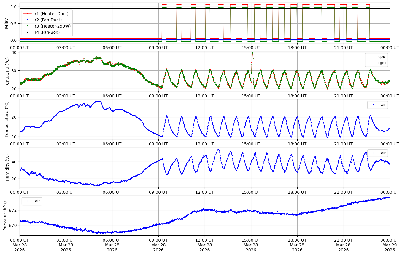402x255 pixels.
Task: Click the red line marker beside r1 legend
Action: click(28, 14)
